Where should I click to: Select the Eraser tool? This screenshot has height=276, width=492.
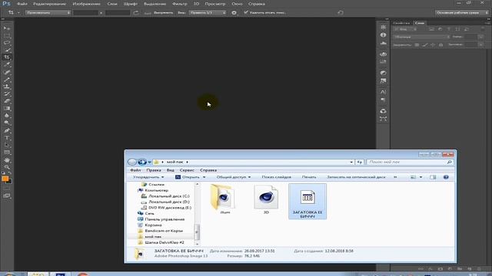(x=7, y=101)
